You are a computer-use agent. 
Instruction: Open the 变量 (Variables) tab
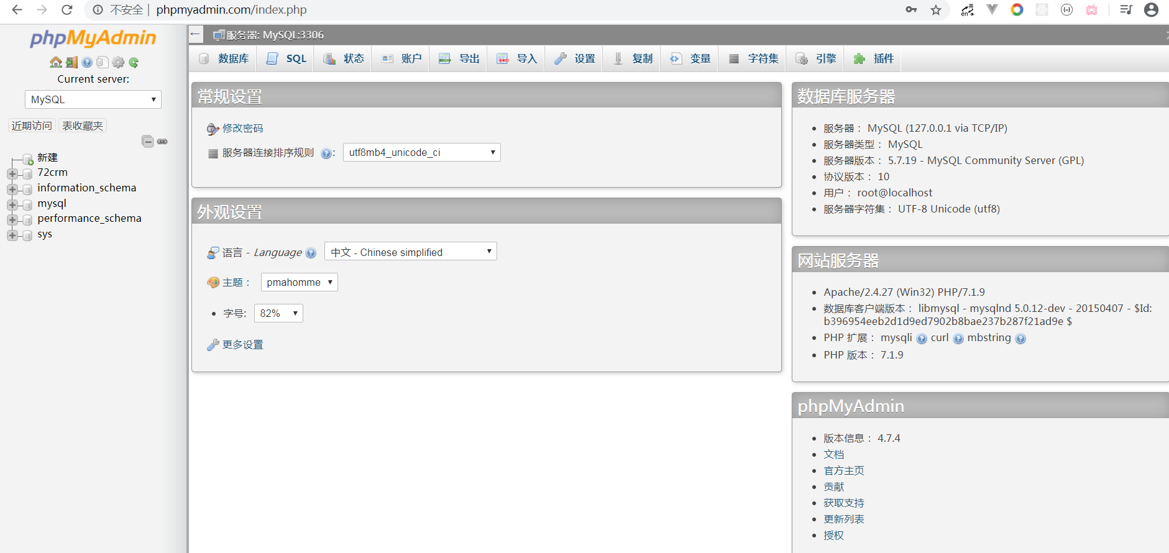(690, 58)
